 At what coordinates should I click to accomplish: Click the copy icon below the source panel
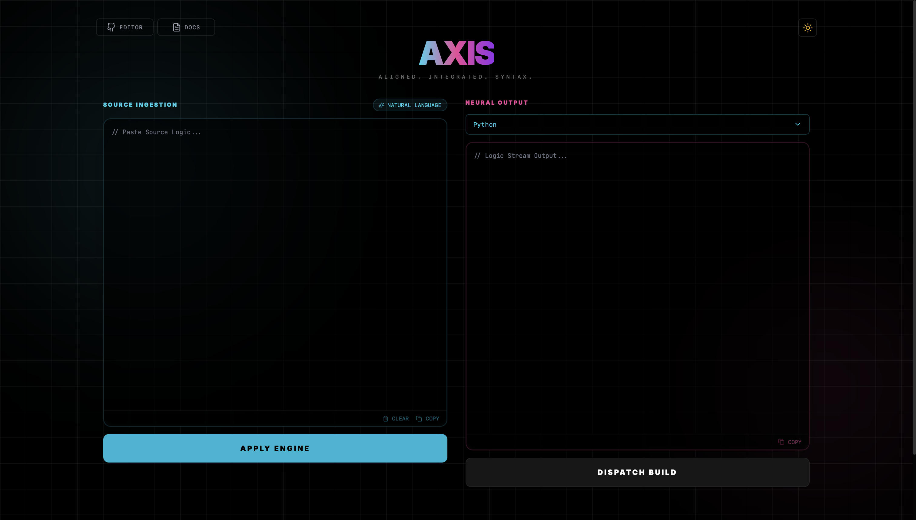(419, 419)
